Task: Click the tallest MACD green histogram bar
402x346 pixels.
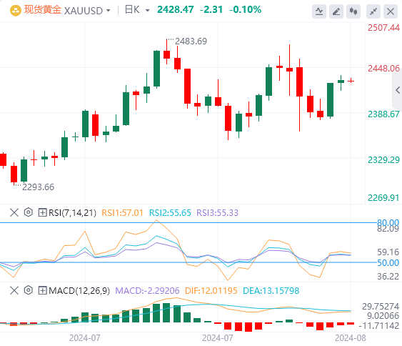Action: tap(166, 312)
